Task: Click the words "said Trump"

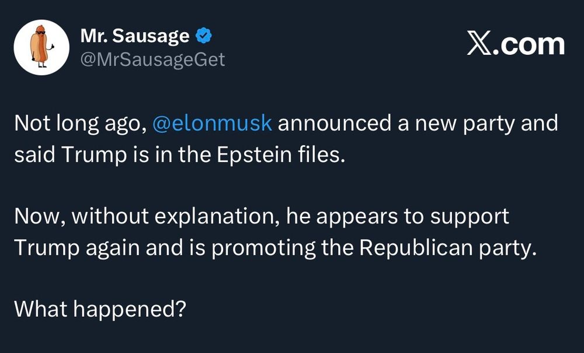Action: 63,156
